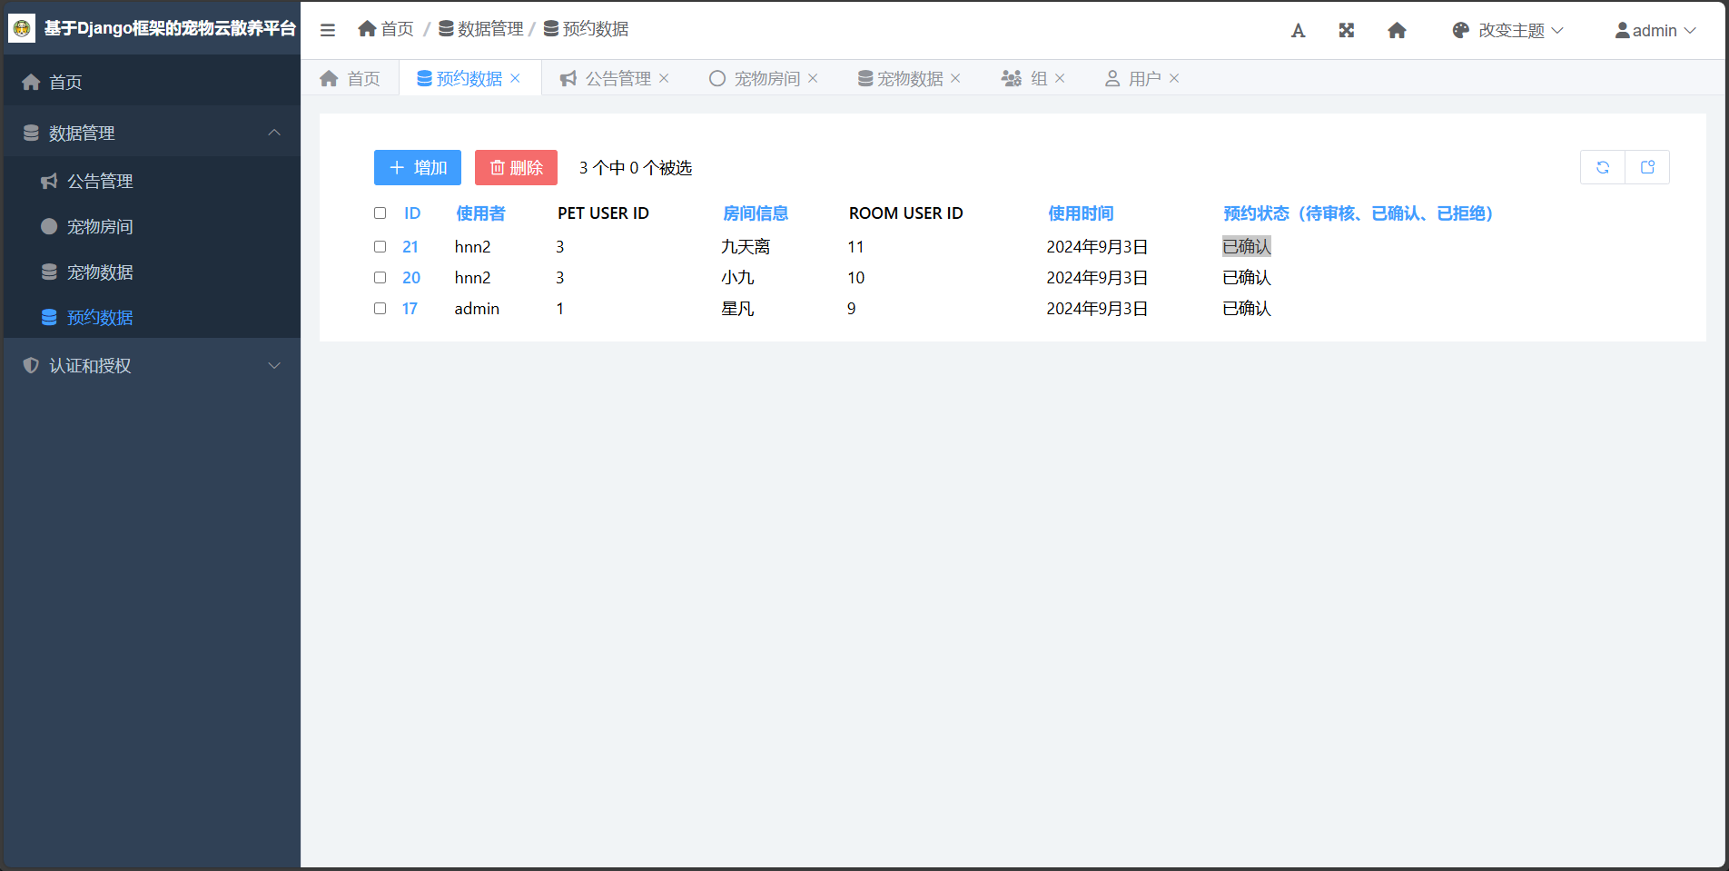Expand the 认证和授权 sidebar section
The width and height of the screenshot is (1729, 871).
(x=152, y=365)
